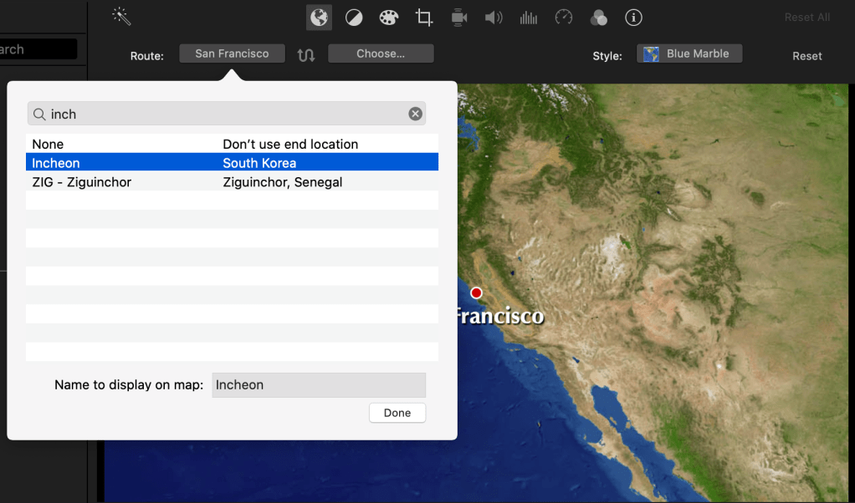Clear the location search text field
855x503 pixels.
tap(415, 114)
